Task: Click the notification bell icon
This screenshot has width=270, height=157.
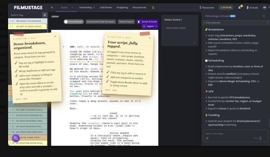Action: click(239, 7)
